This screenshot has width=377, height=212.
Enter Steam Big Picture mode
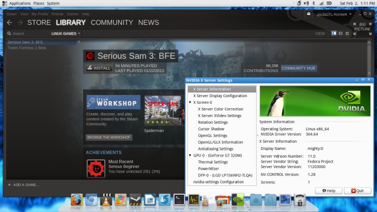click(363, 29)
